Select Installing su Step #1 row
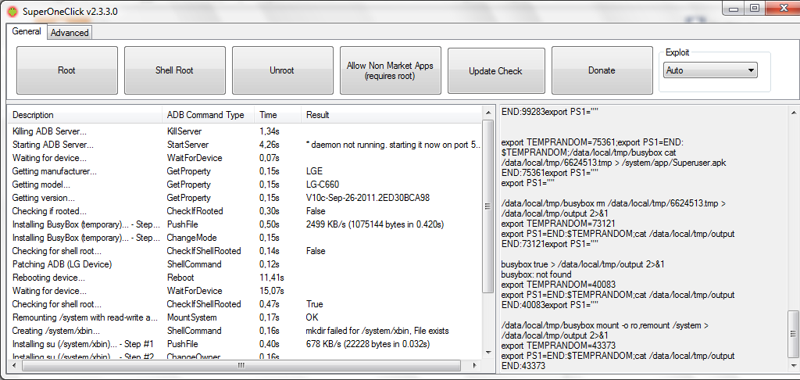This screenshot has width=800, height=380. pos(245,344)
